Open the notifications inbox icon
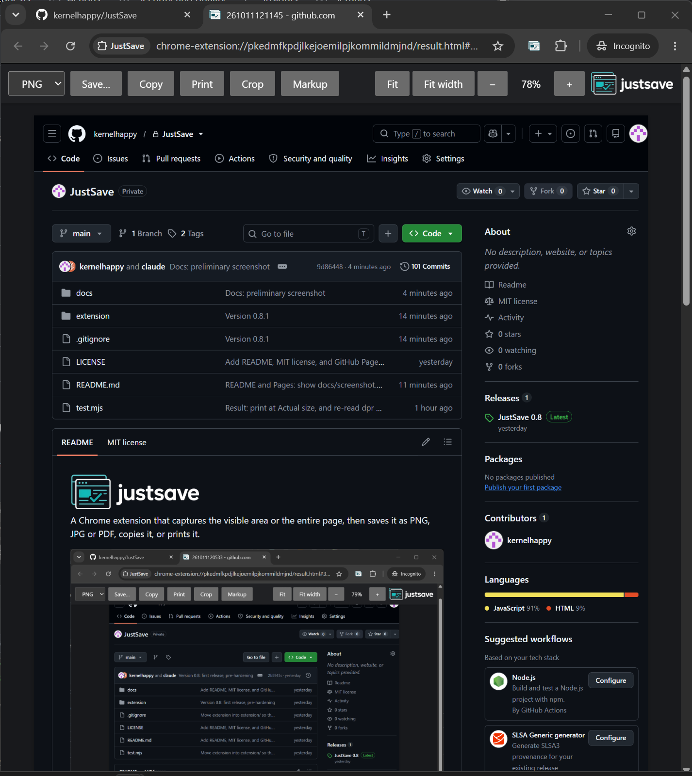 (x=615, y=133)
